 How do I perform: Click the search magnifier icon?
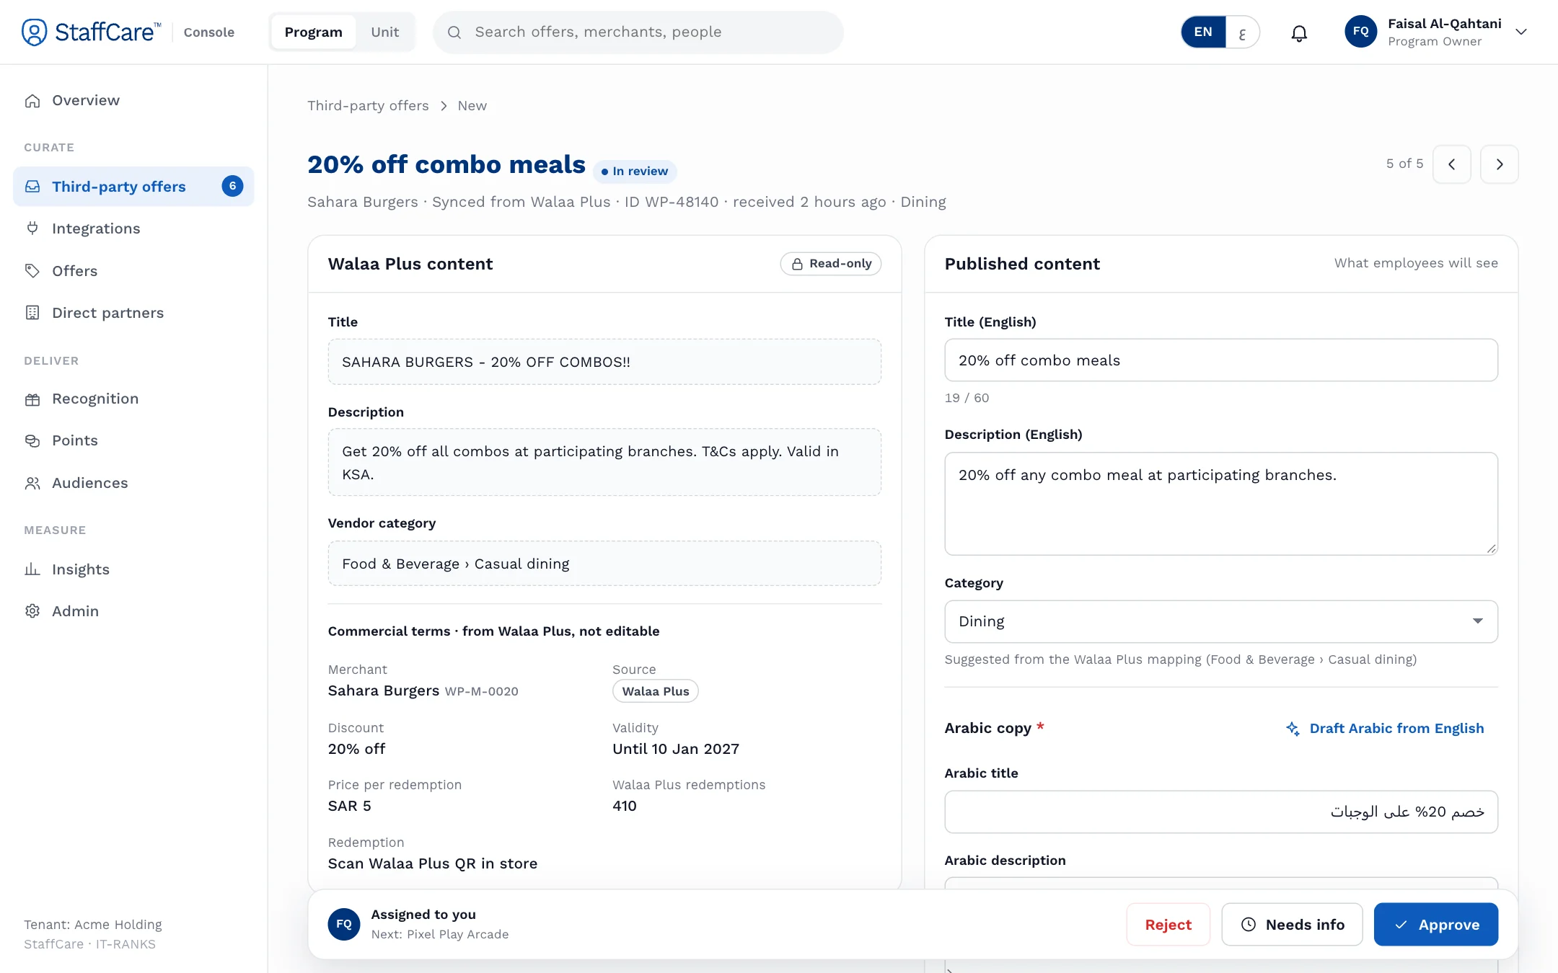click(x=454, y=32)
